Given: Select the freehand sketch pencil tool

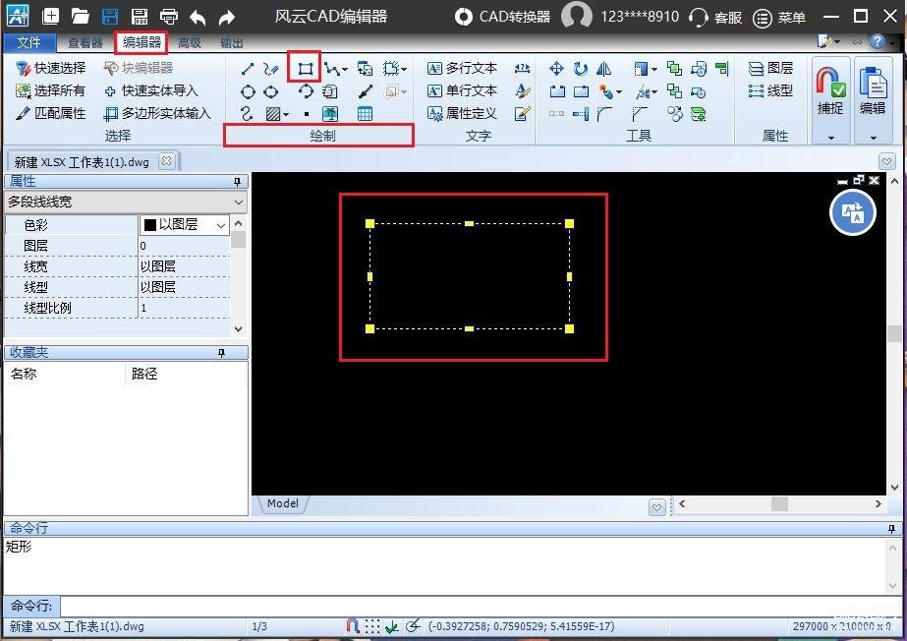Looking at the screenshot, I should click(270, 69).
